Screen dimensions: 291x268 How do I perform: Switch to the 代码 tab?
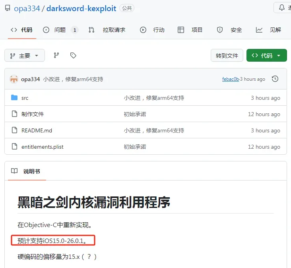[x=22, y=30]
